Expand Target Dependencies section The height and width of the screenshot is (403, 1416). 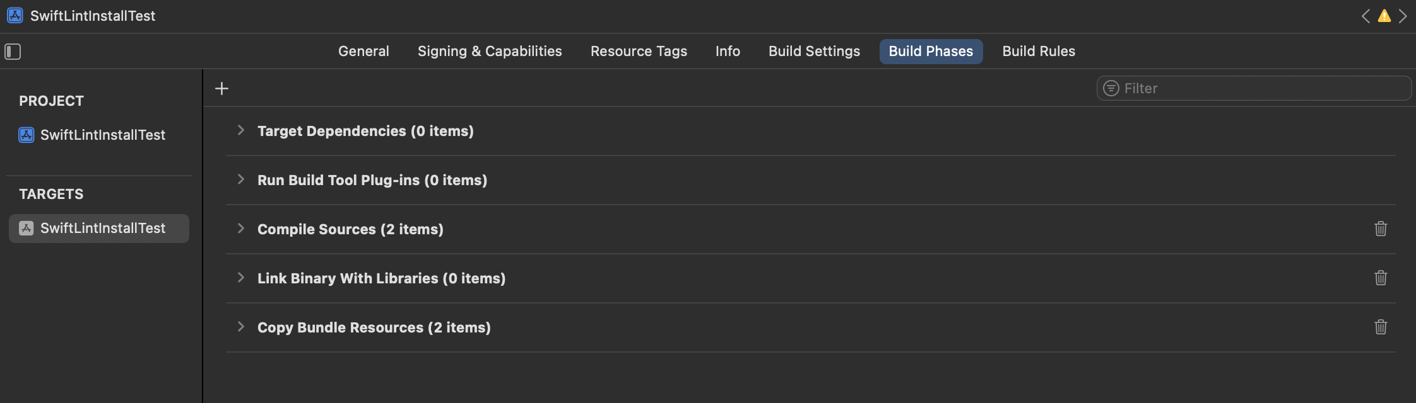240,130
